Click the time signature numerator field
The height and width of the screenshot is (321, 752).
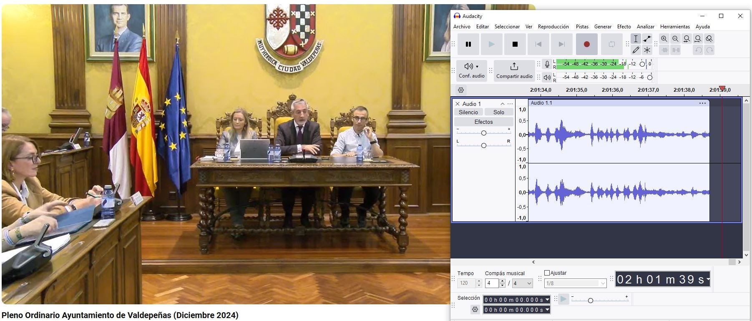point(491,283)
